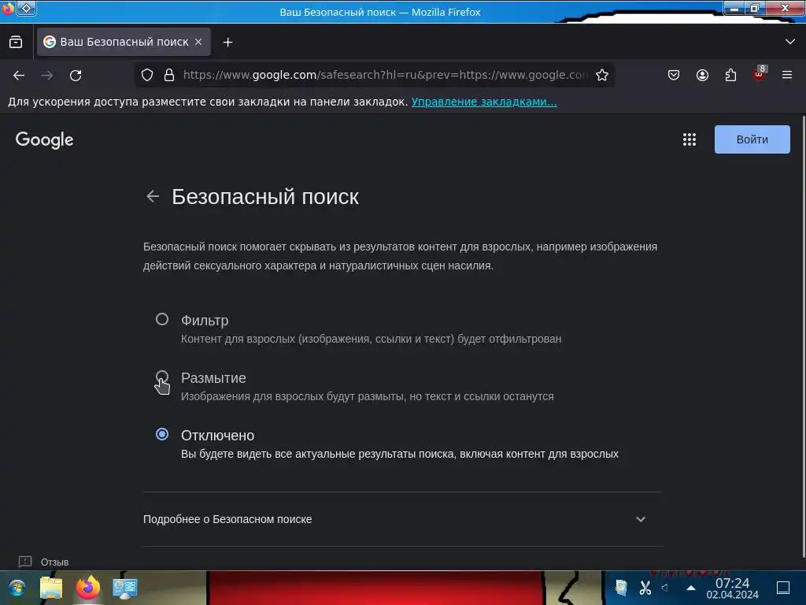Click the Войти sign-in button
Viewport: 806px width, 605px height.
coord(752,139)
